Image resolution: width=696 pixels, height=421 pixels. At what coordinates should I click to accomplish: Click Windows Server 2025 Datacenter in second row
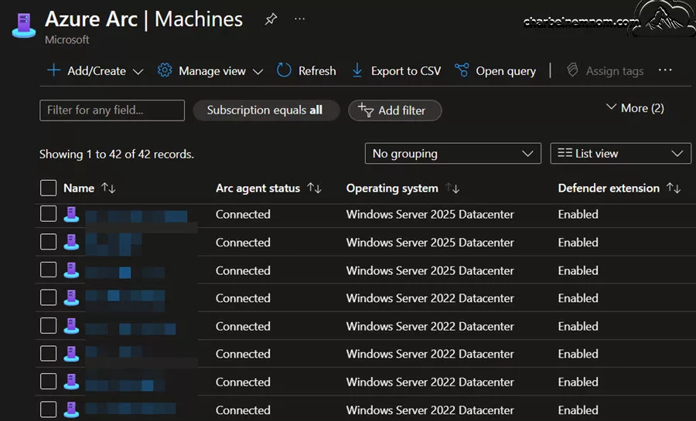click(430, 243)
